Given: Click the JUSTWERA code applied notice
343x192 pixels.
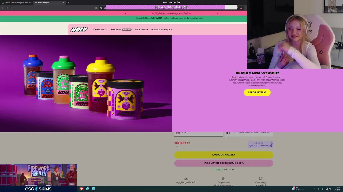Looking at the screenshot, I should pyautogui.click(x=169, y=18).
